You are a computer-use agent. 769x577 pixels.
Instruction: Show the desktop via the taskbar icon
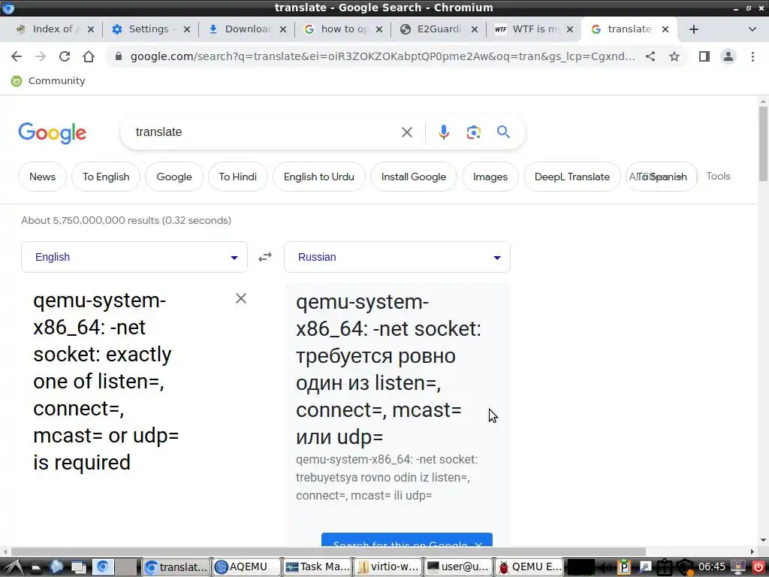point(78,567)
